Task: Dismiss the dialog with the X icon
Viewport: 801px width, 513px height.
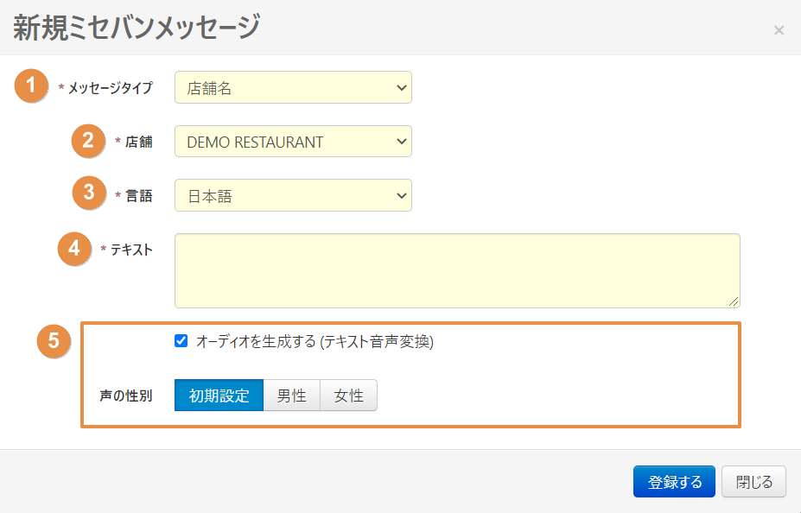Action: click(779, 30)
